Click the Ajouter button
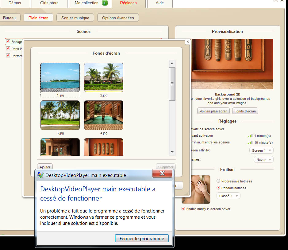This screenshot has width=288, height=250. 45,167
